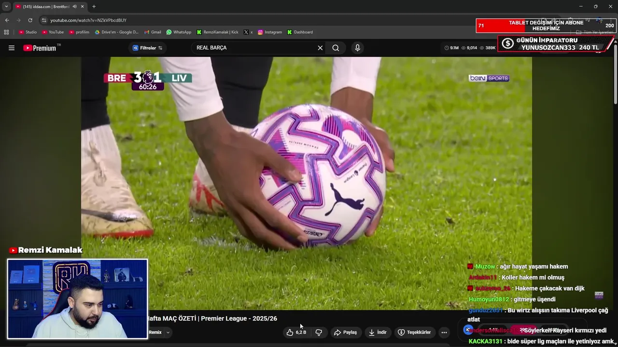Click the Remix button under video
The width and height of the screenshot is (618, 347).
[x=155, y=332]
